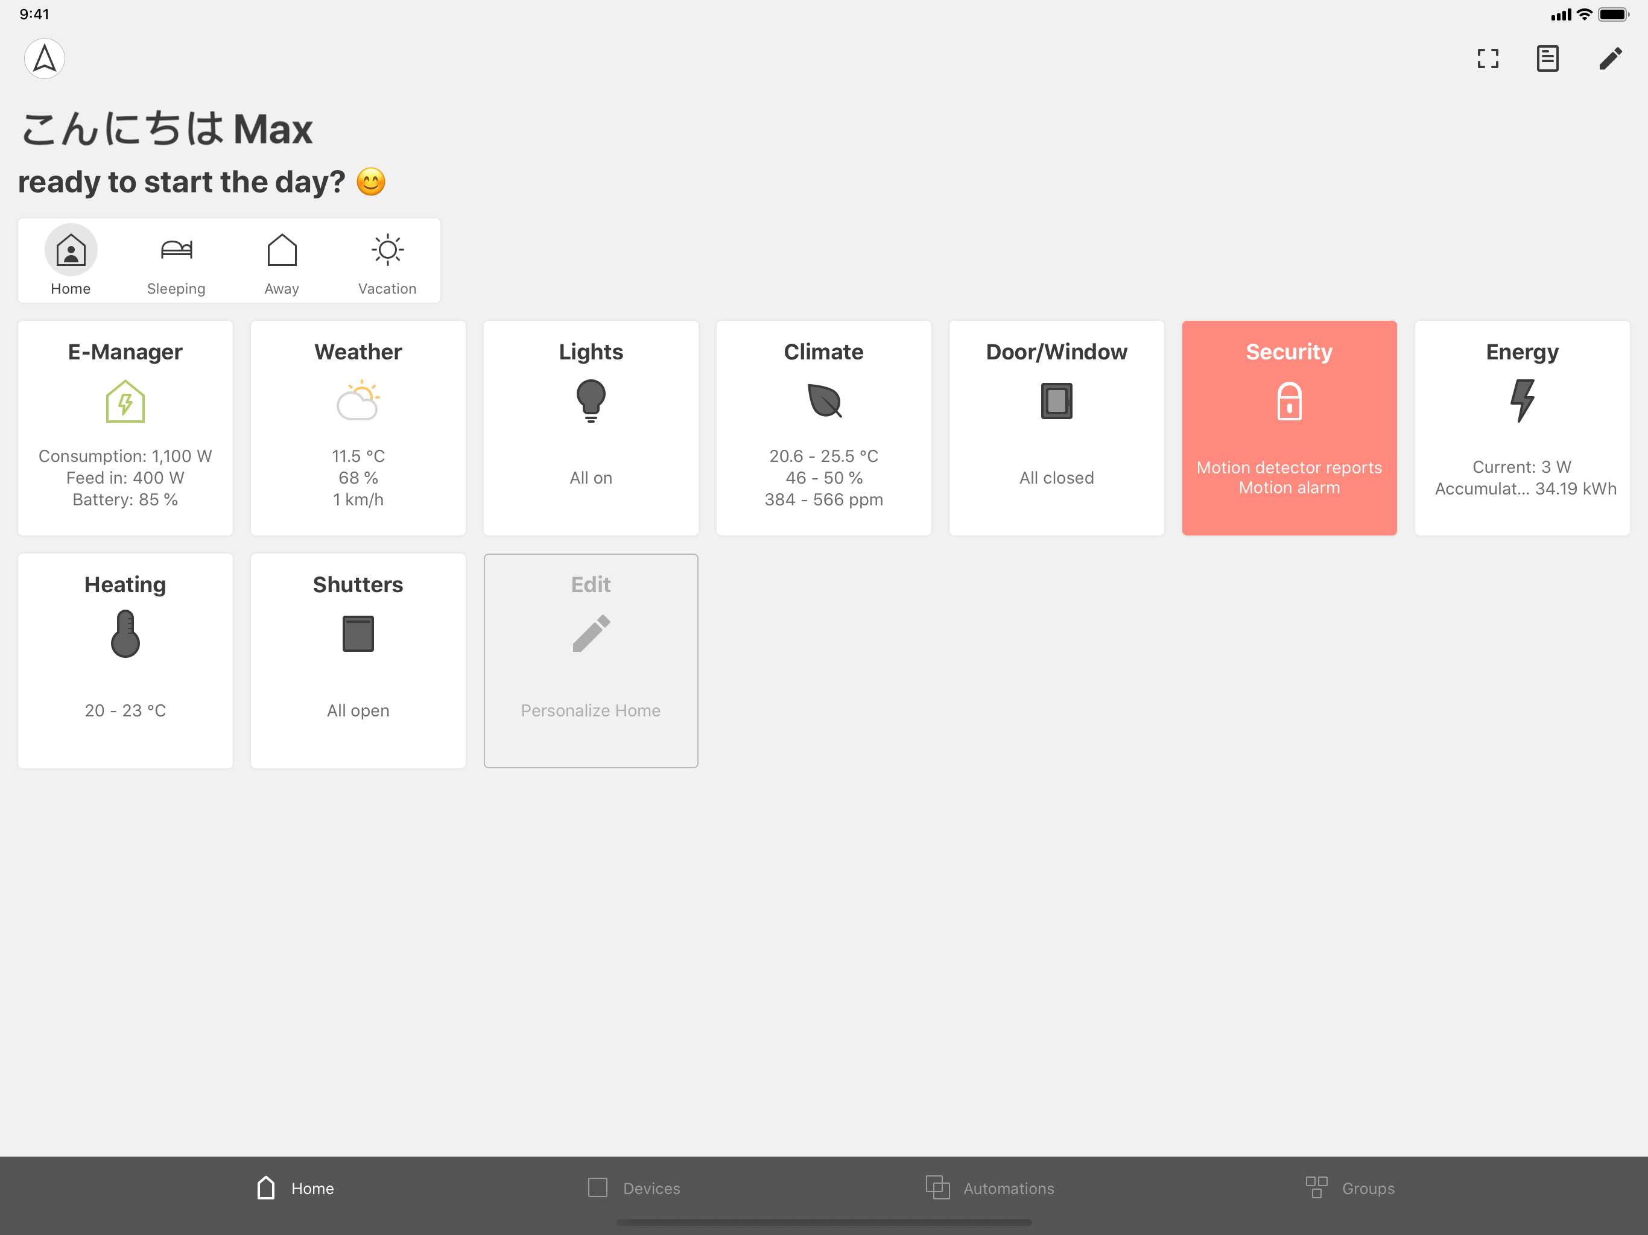Tap the Security padlock icon
This screenshot has width=1648, height=1235.
(1289, 401)
